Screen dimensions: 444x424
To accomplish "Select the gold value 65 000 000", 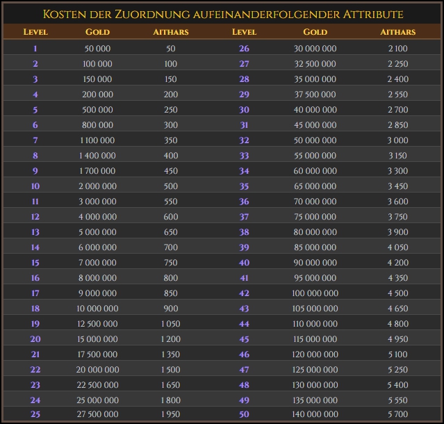I will click(315, 186).
